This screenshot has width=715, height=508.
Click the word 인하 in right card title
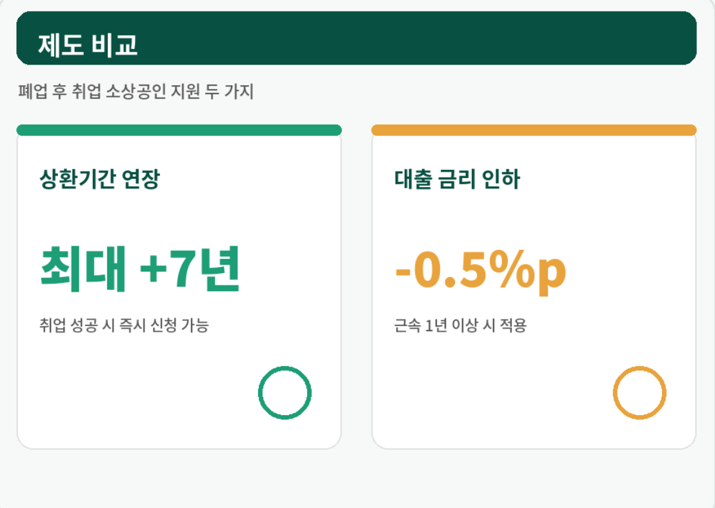tap(501, 179)
